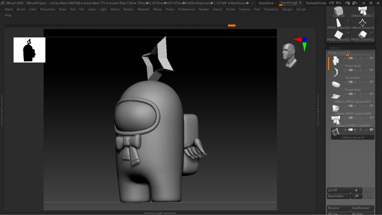
Task: Click the first UI colors icon in title bar
Action: tap(348, 3)
